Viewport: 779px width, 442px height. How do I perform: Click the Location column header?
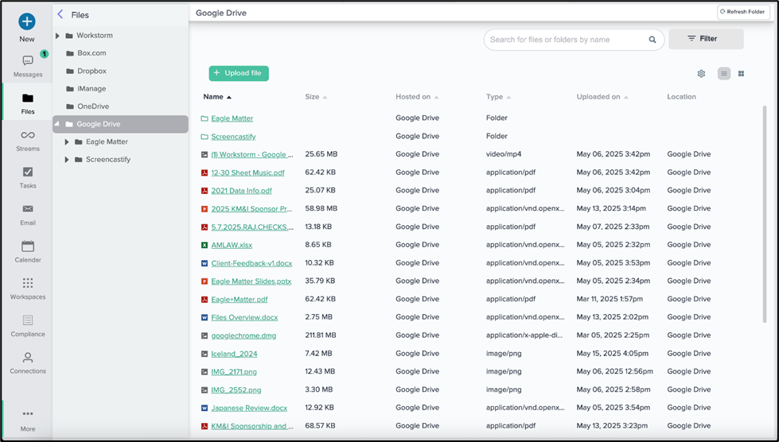[x=681, y=97]
